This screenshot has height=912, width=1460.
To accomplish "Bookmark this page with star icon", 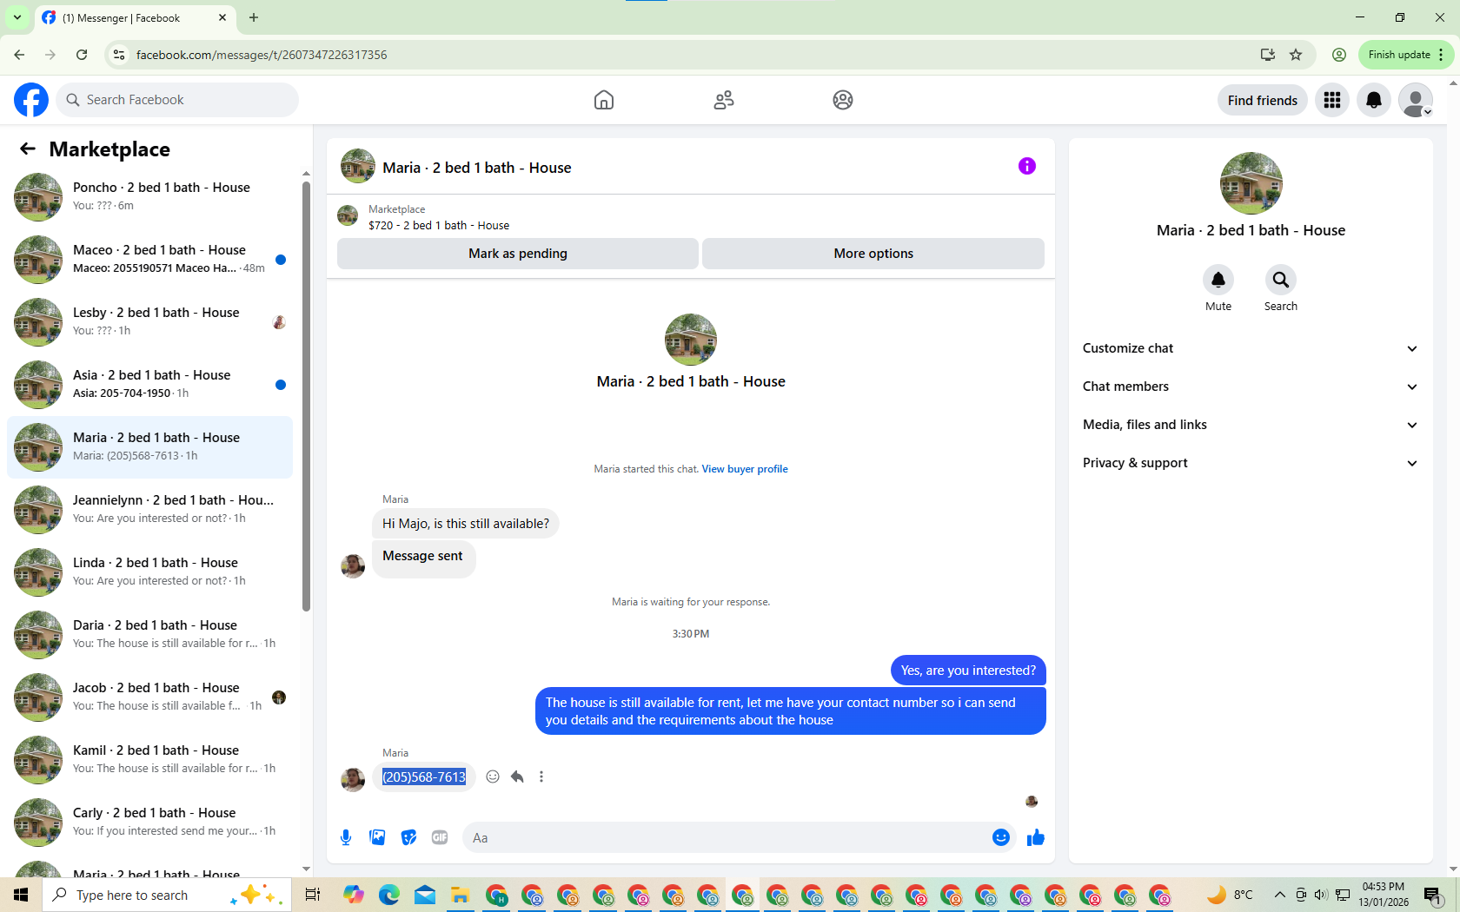I will [x=1296, y=55].
